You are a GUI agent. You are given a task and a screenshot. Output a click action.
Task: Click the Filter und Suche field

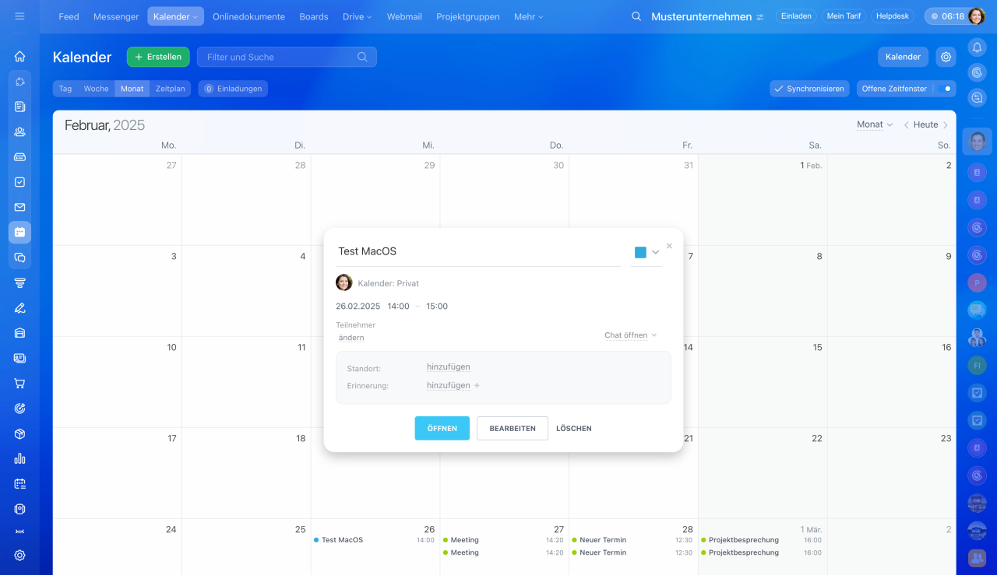click(287, 57)
